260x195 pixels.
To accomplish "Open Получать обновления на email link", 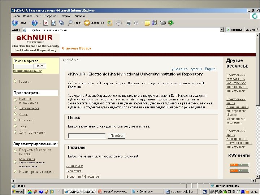I will (x=35, y=152).
